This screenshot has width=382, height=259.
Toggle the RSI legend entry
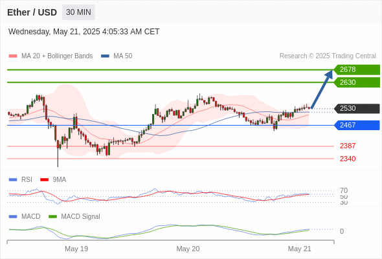click(21, 180)
